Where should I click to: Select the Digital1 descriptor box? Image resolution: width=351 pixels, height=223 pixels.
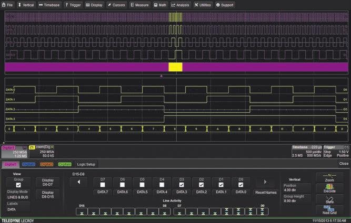[14, 152]
